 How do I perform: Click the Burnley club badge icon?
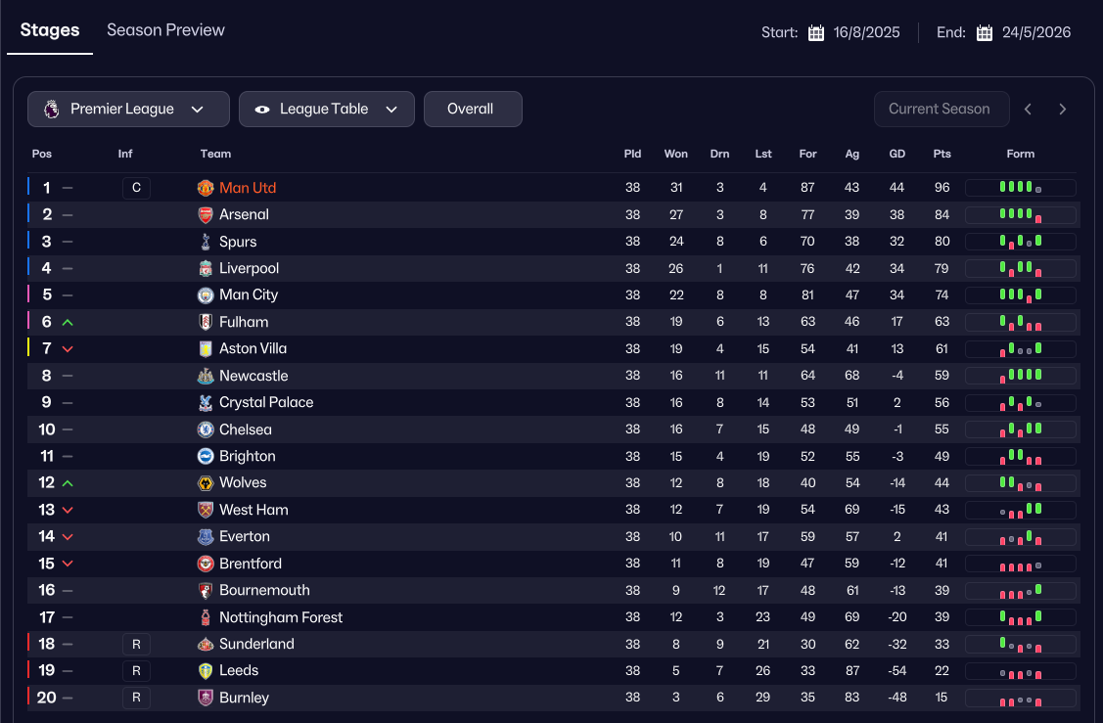click(x=206, y=698)
